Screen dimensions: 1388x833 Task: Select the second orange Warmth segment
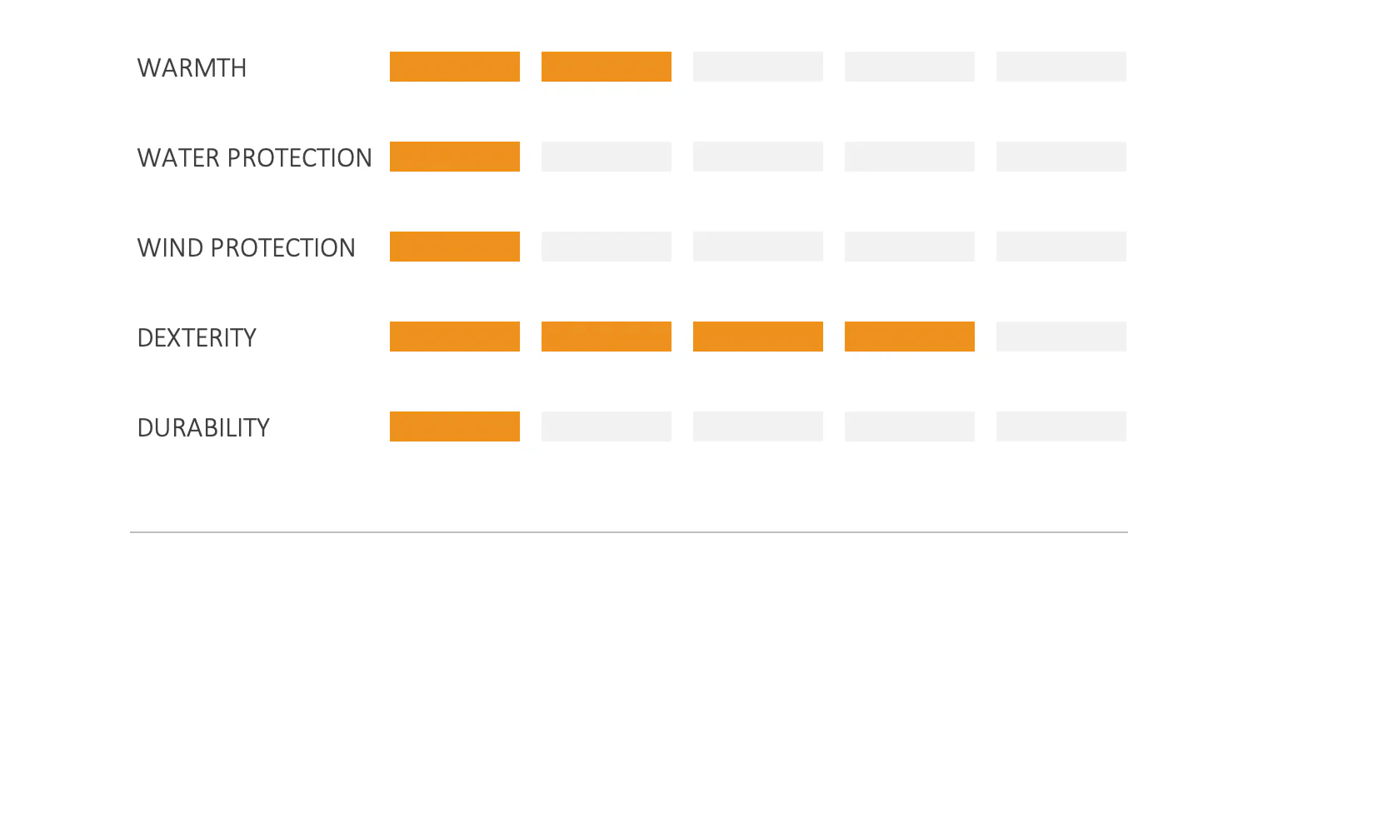(607, 67)
